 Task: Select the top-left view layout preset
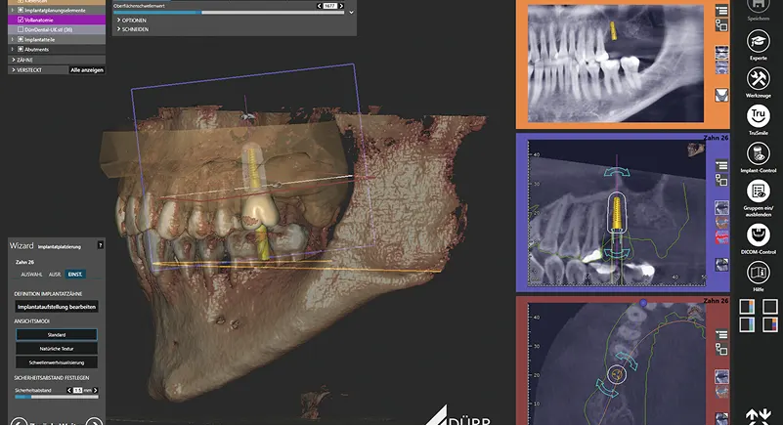[x=747, y=307]
